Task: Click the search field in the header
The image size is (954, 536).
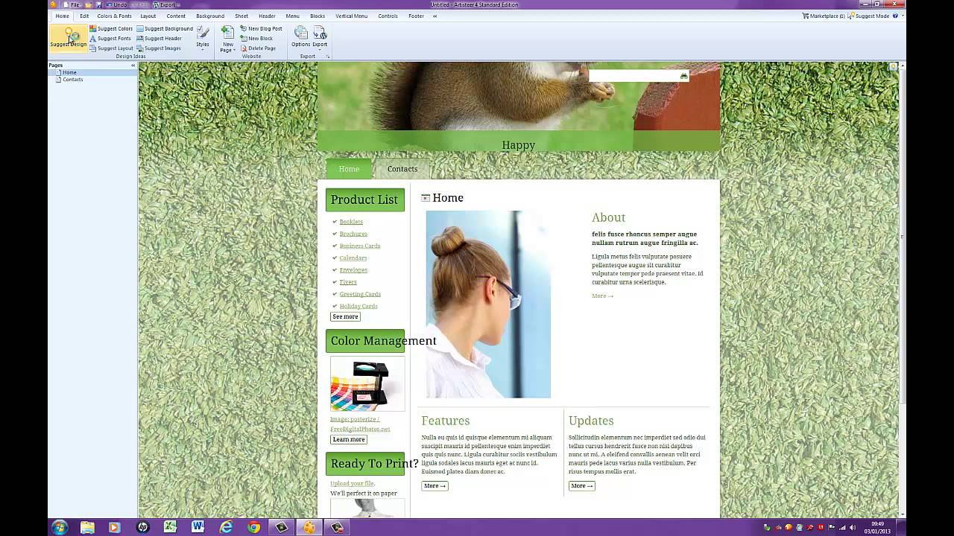Action: [634, 76]
